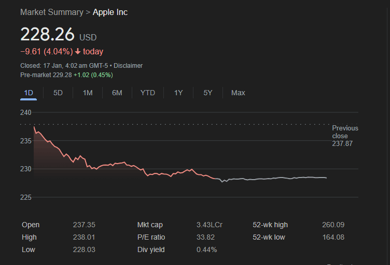The height and width of the screenshot is (265, 390).
Task: Click the Apple Inc title
Action: (110, 12)
